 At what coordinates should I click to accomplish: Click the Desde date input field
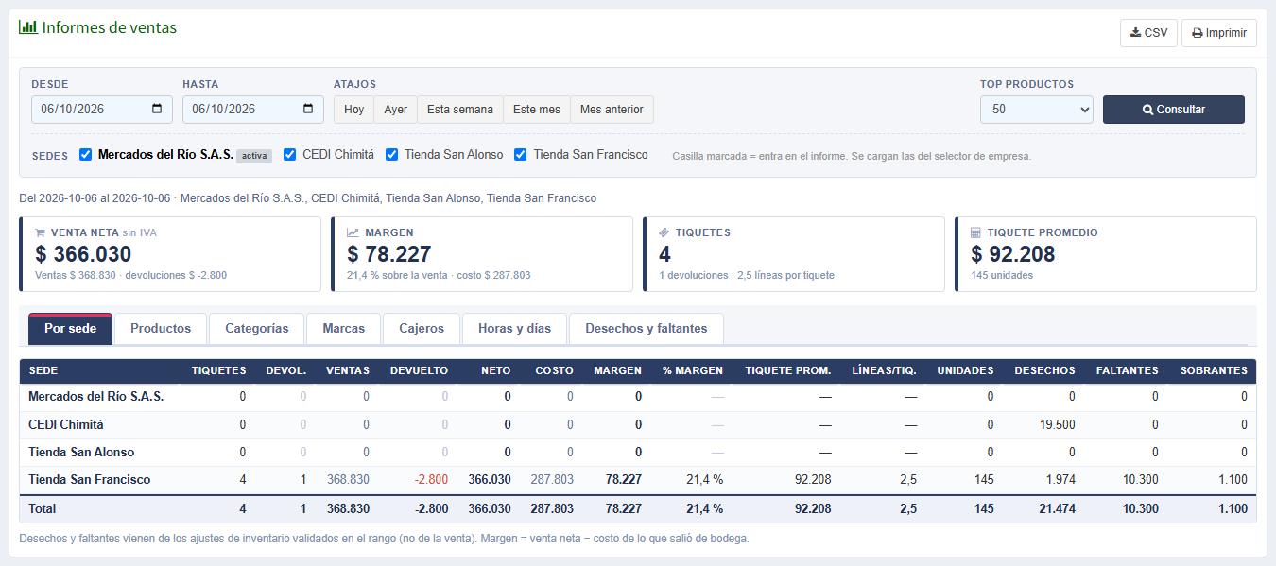click(102, 110)
